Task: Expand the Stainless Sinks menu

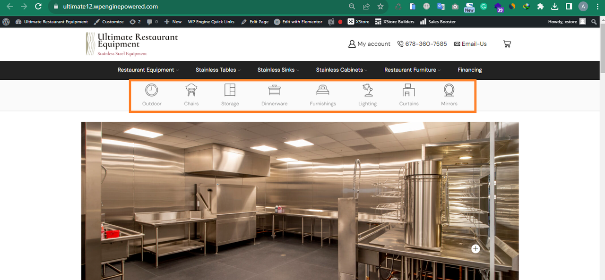Action: click(x=278, y=70)
